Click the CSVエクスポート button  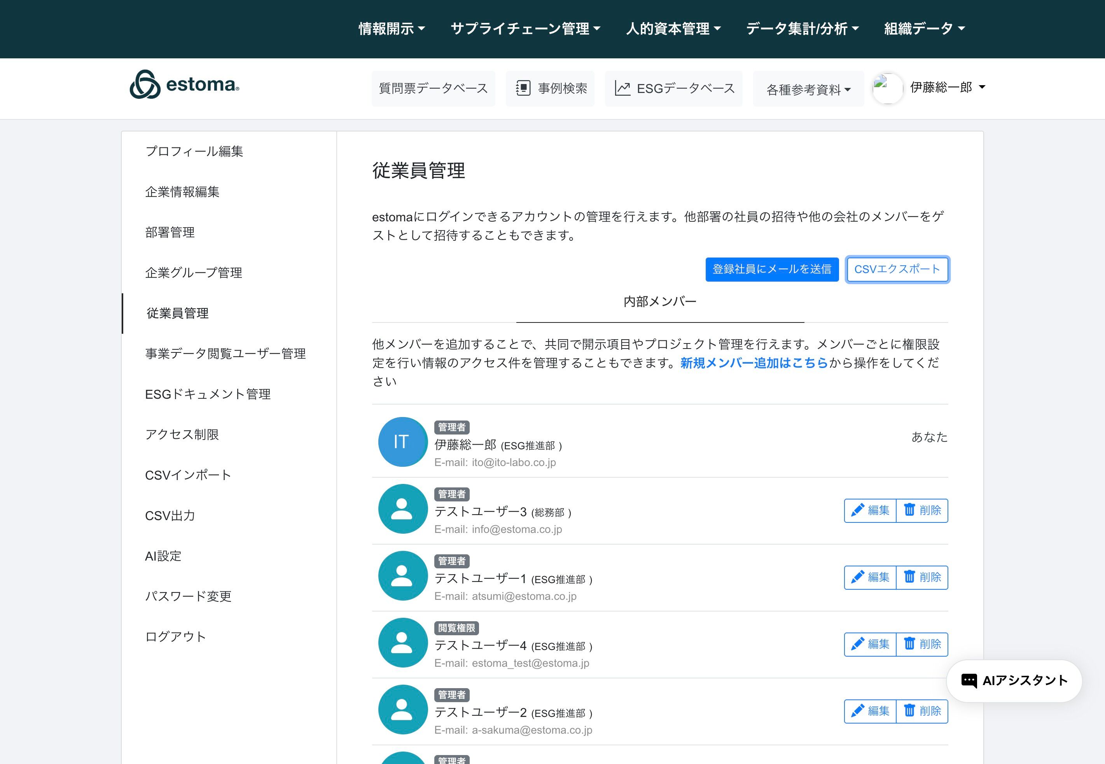(897, 269)
